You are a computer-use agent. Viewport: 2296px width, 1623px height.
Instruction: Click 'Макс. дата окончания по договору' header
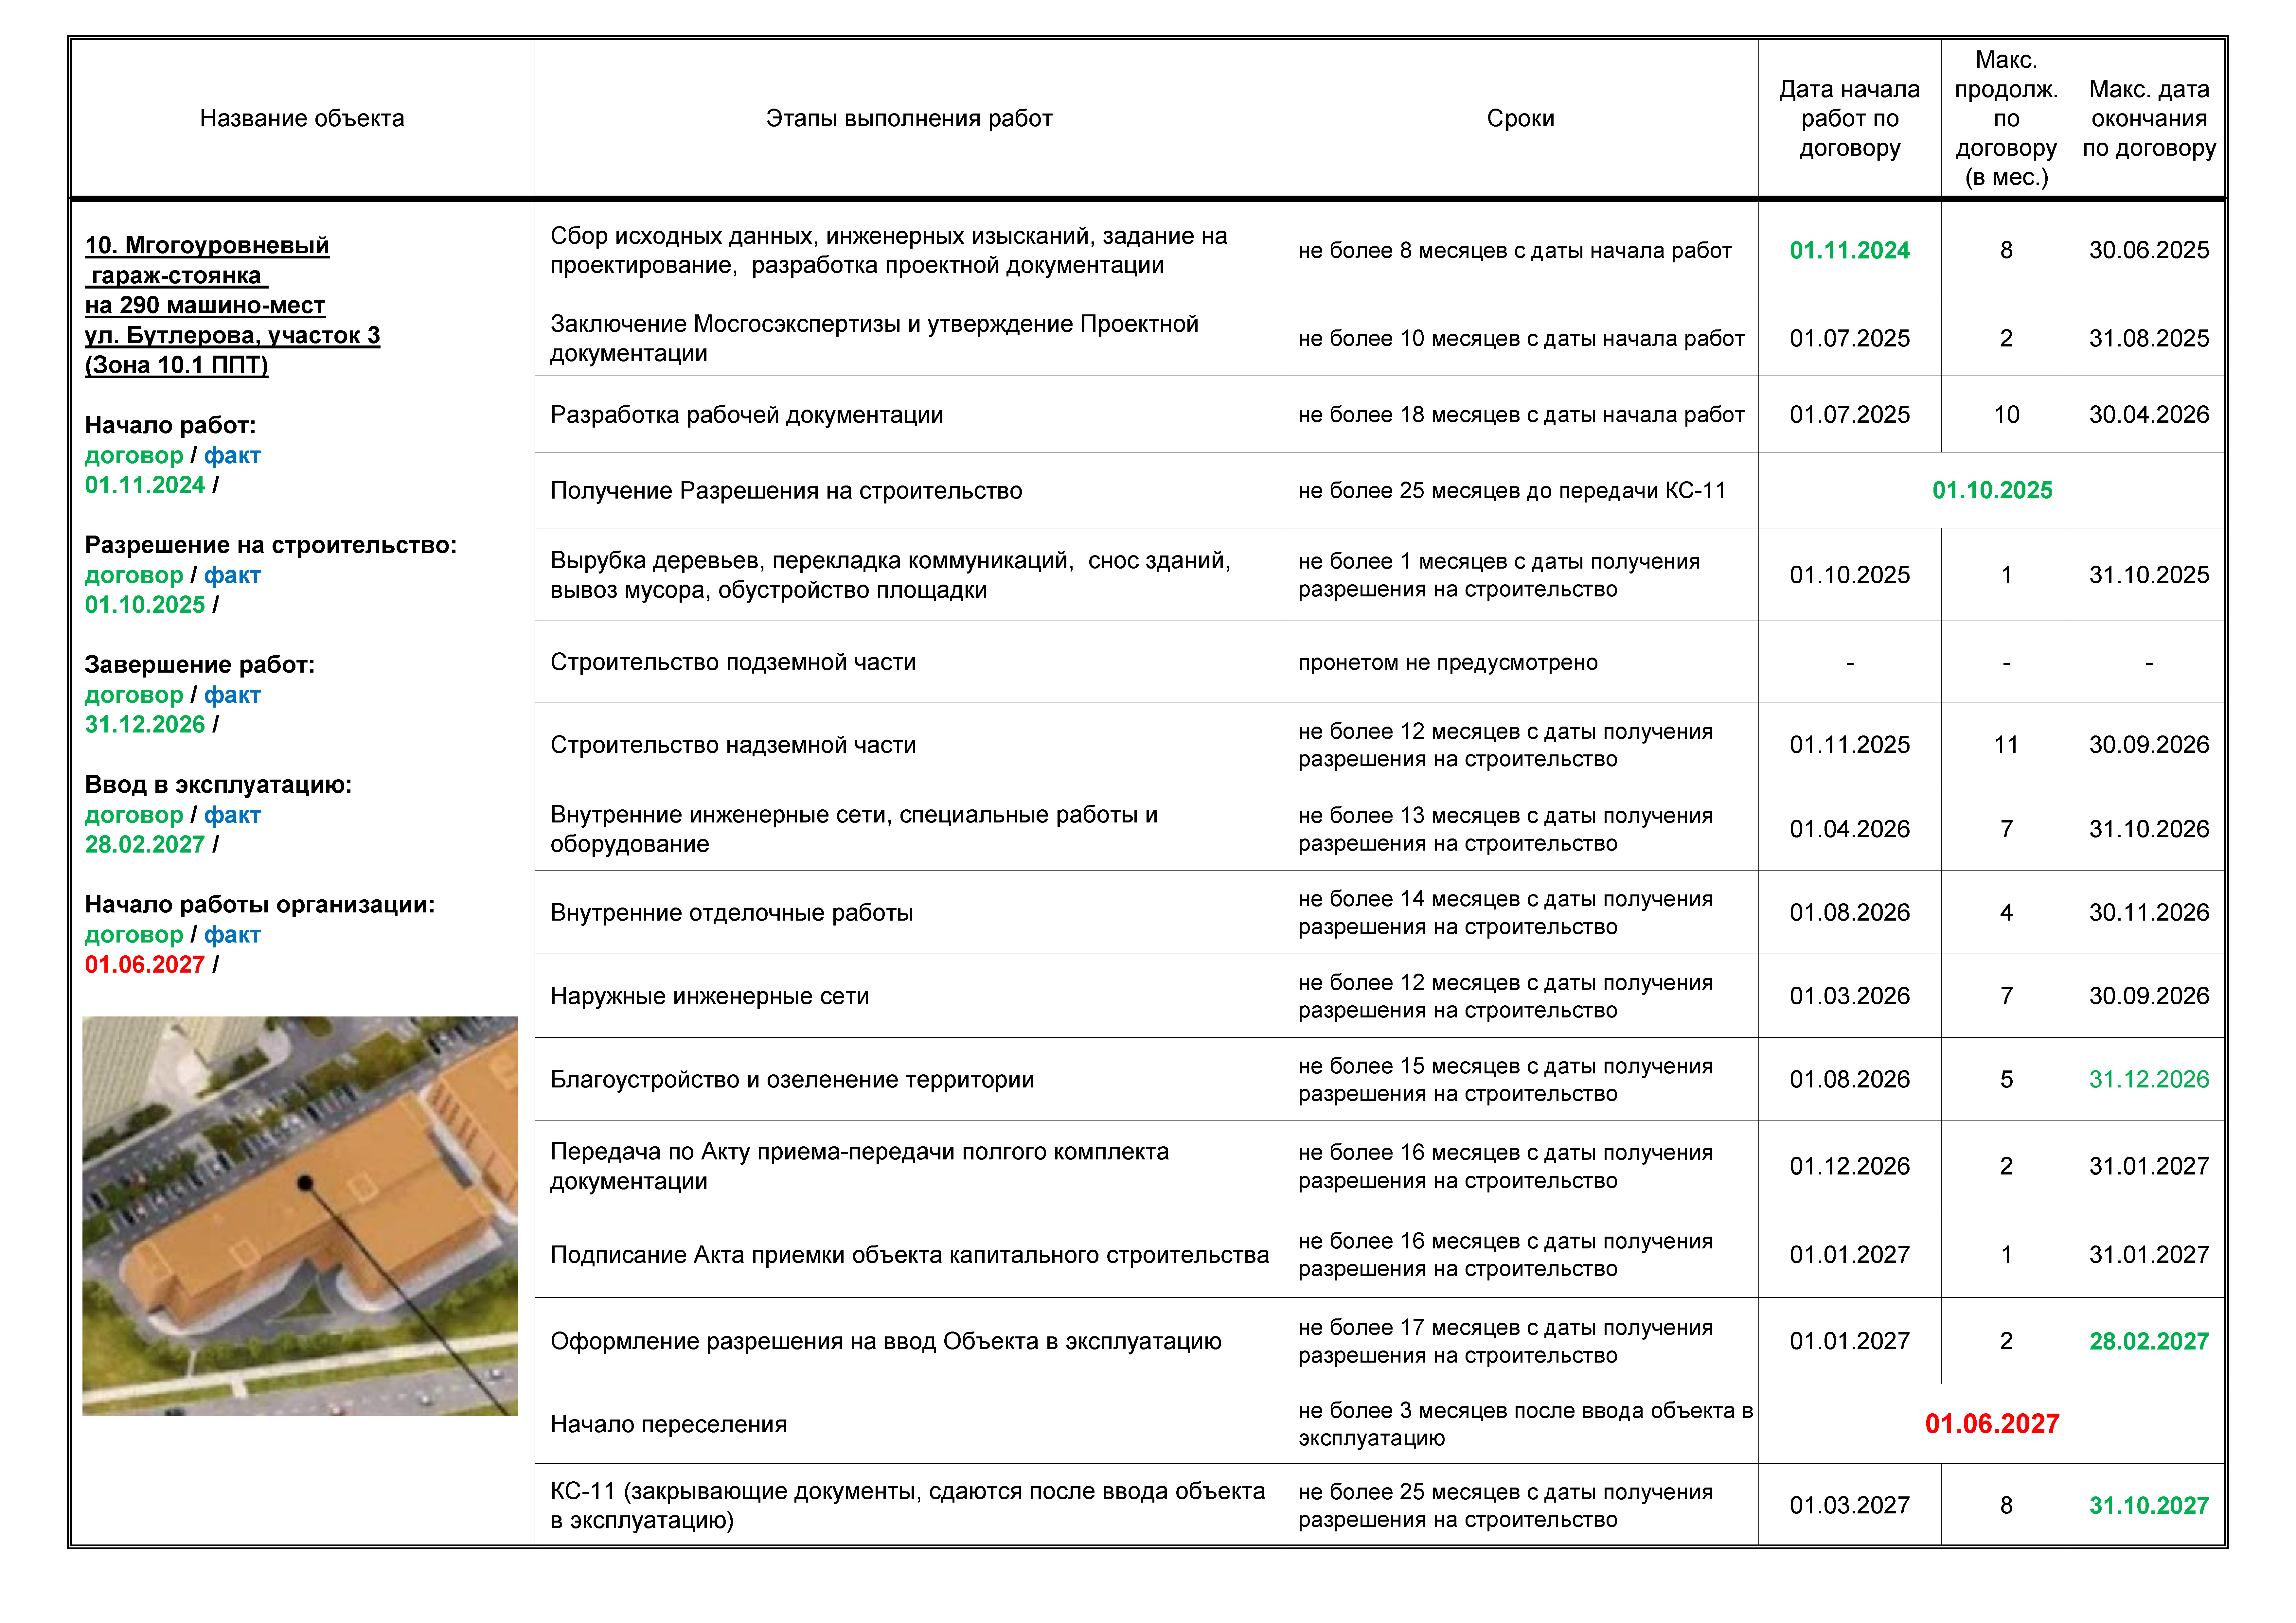pos(2148,118)
